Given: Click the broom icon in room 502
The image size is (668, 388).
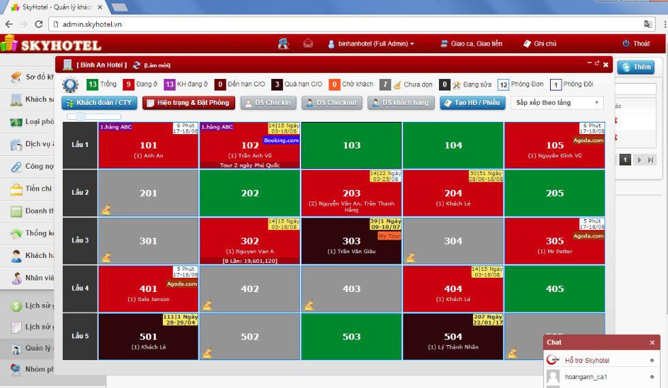Looking at the screenshot, I should [207, 353].
